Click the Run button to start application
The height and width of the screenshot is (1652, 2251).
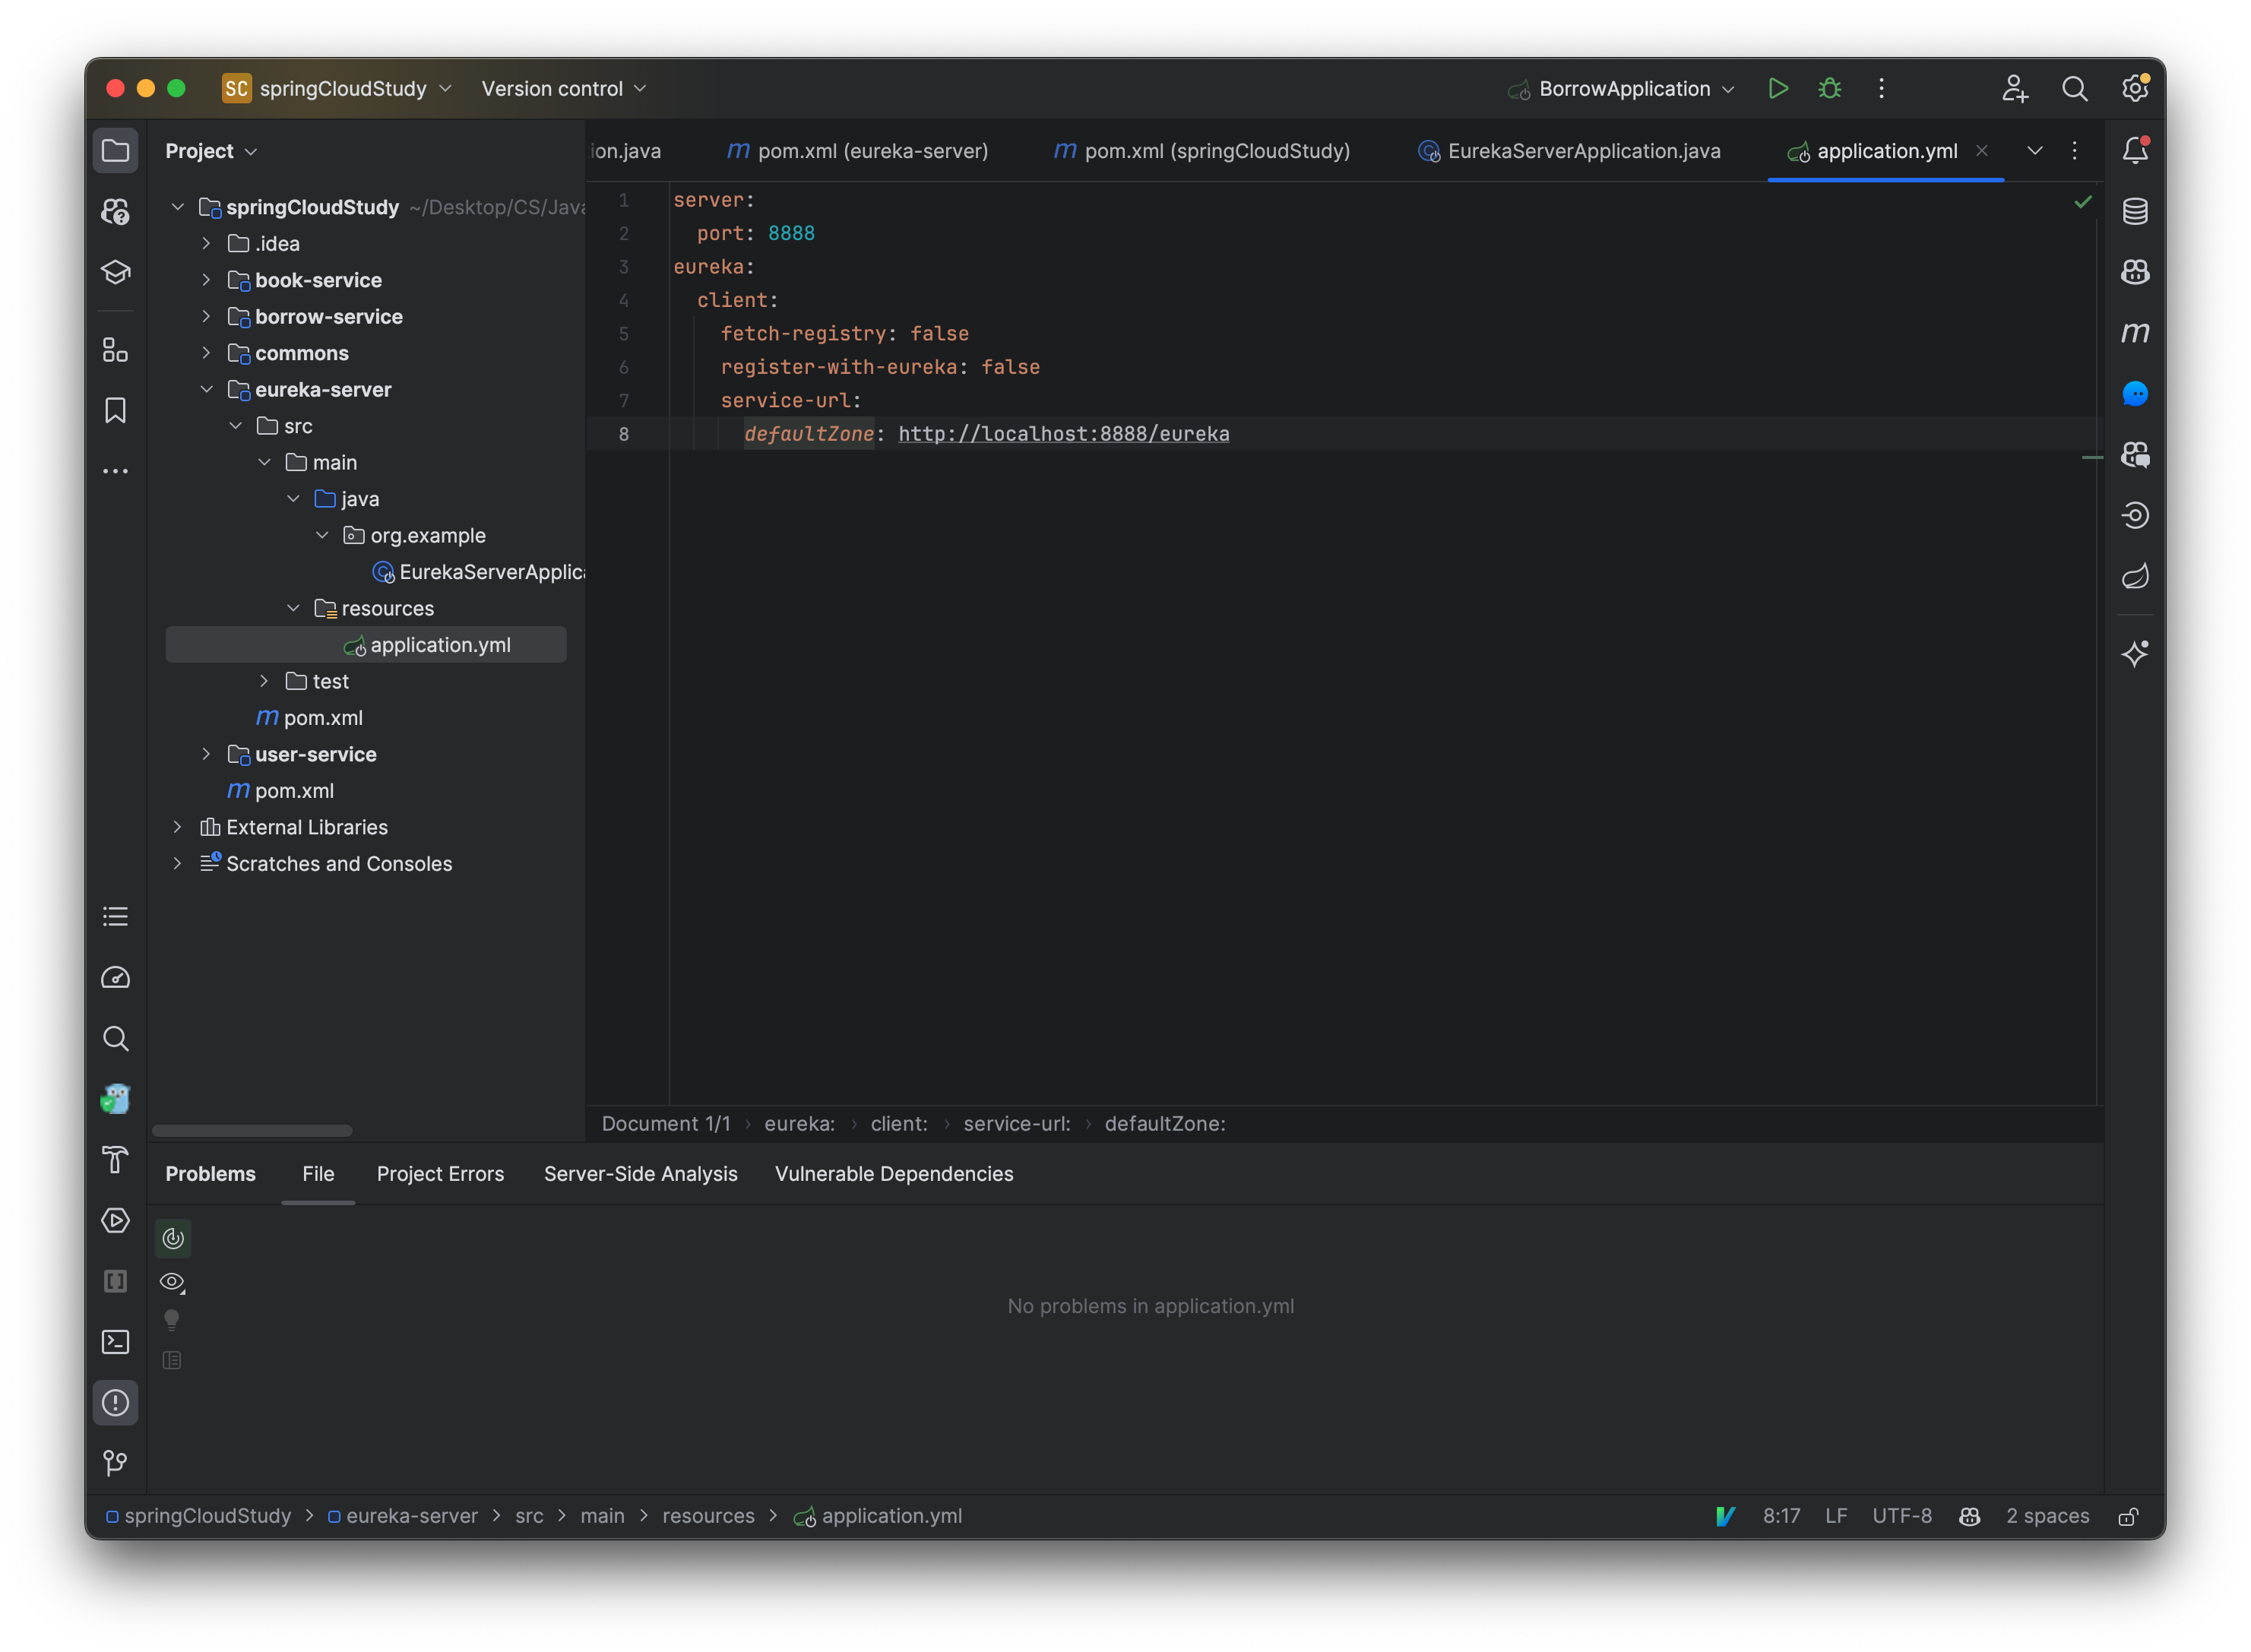tap(1778, 87)
